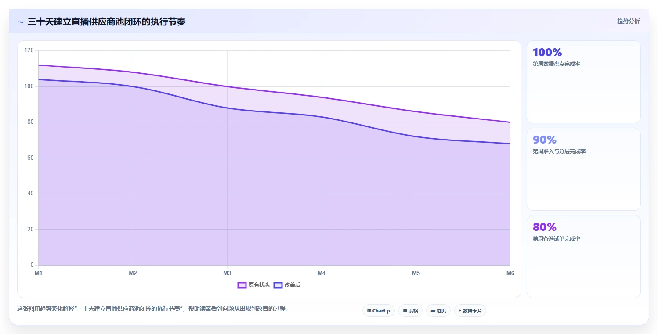Screen dimensions: 658x334
Task: Click the 趋势分析 label in header
Action: [628, 21]
